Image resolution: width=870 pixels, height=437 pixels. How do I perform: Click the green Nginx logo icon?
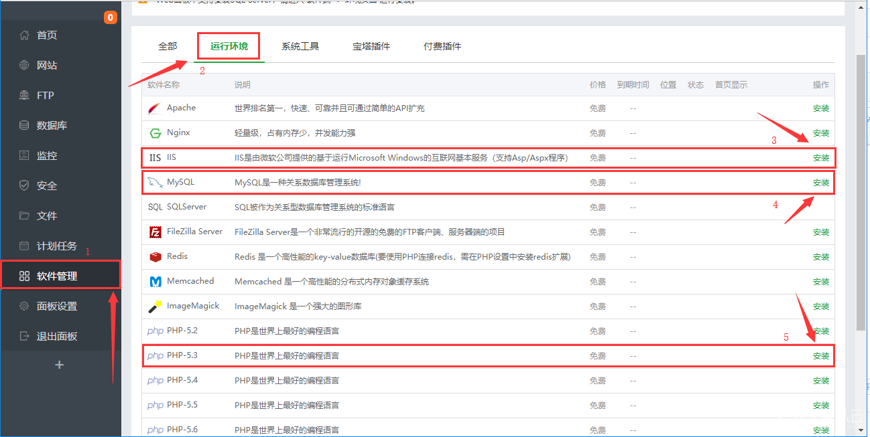click(x=155, y=133)
